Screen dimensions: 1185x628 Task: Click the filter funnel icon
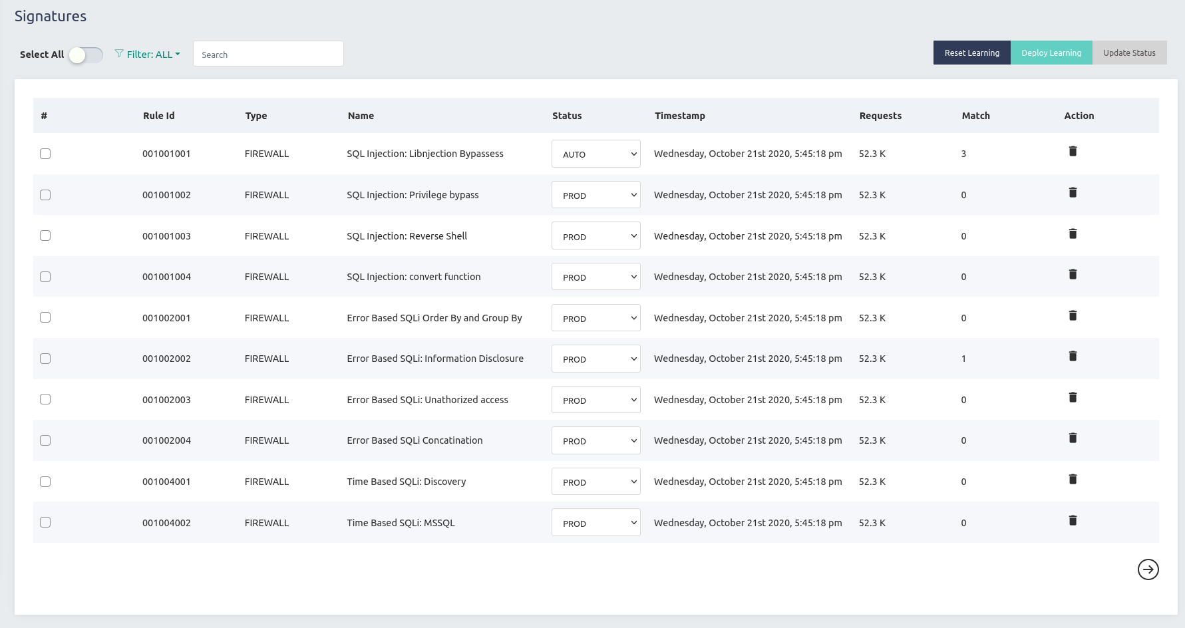119,53
